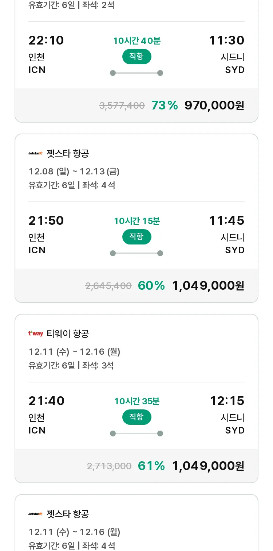Screen dimensions: 273x551
Task: Click the route line under 10시간 35분
Action: click(x=136, y=434)
